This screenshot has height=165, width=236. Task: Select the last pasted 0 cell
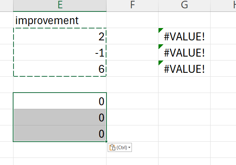coord(60,133)
